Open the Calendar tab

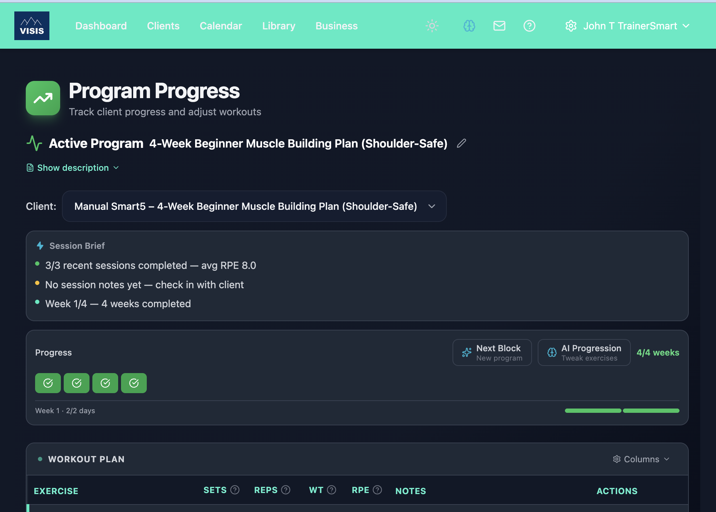221,25
